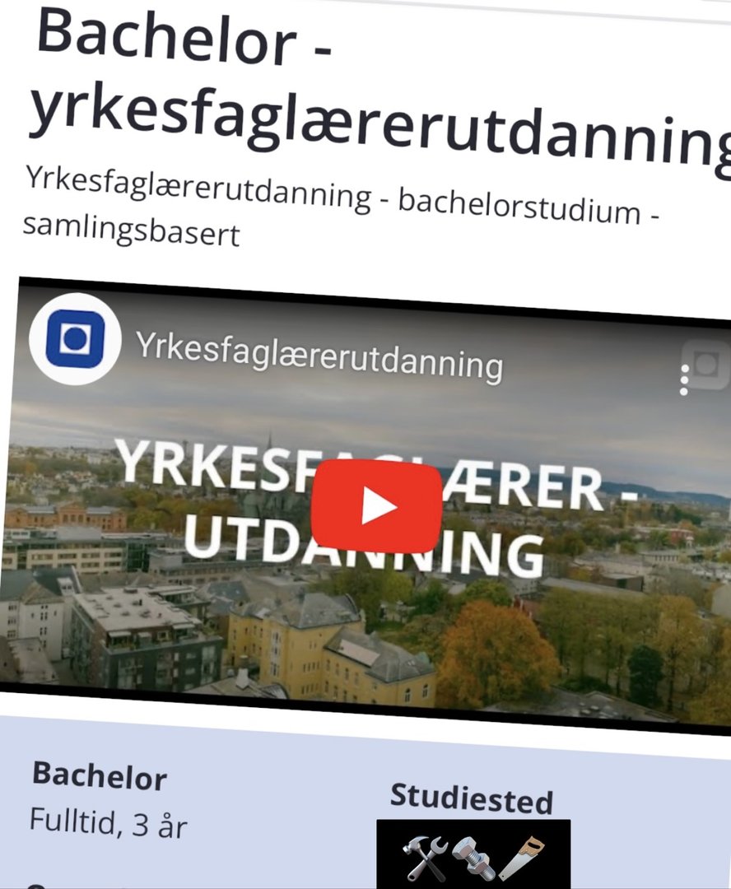Click the black tools image under Studiested
731x889 pixels.
tap(473, 854)
